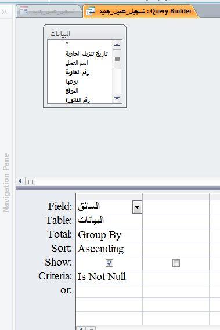220x330 pixels.
Task: Select asterisk all-fields entry in البيانات table
Action: click(x=67, y=44)
